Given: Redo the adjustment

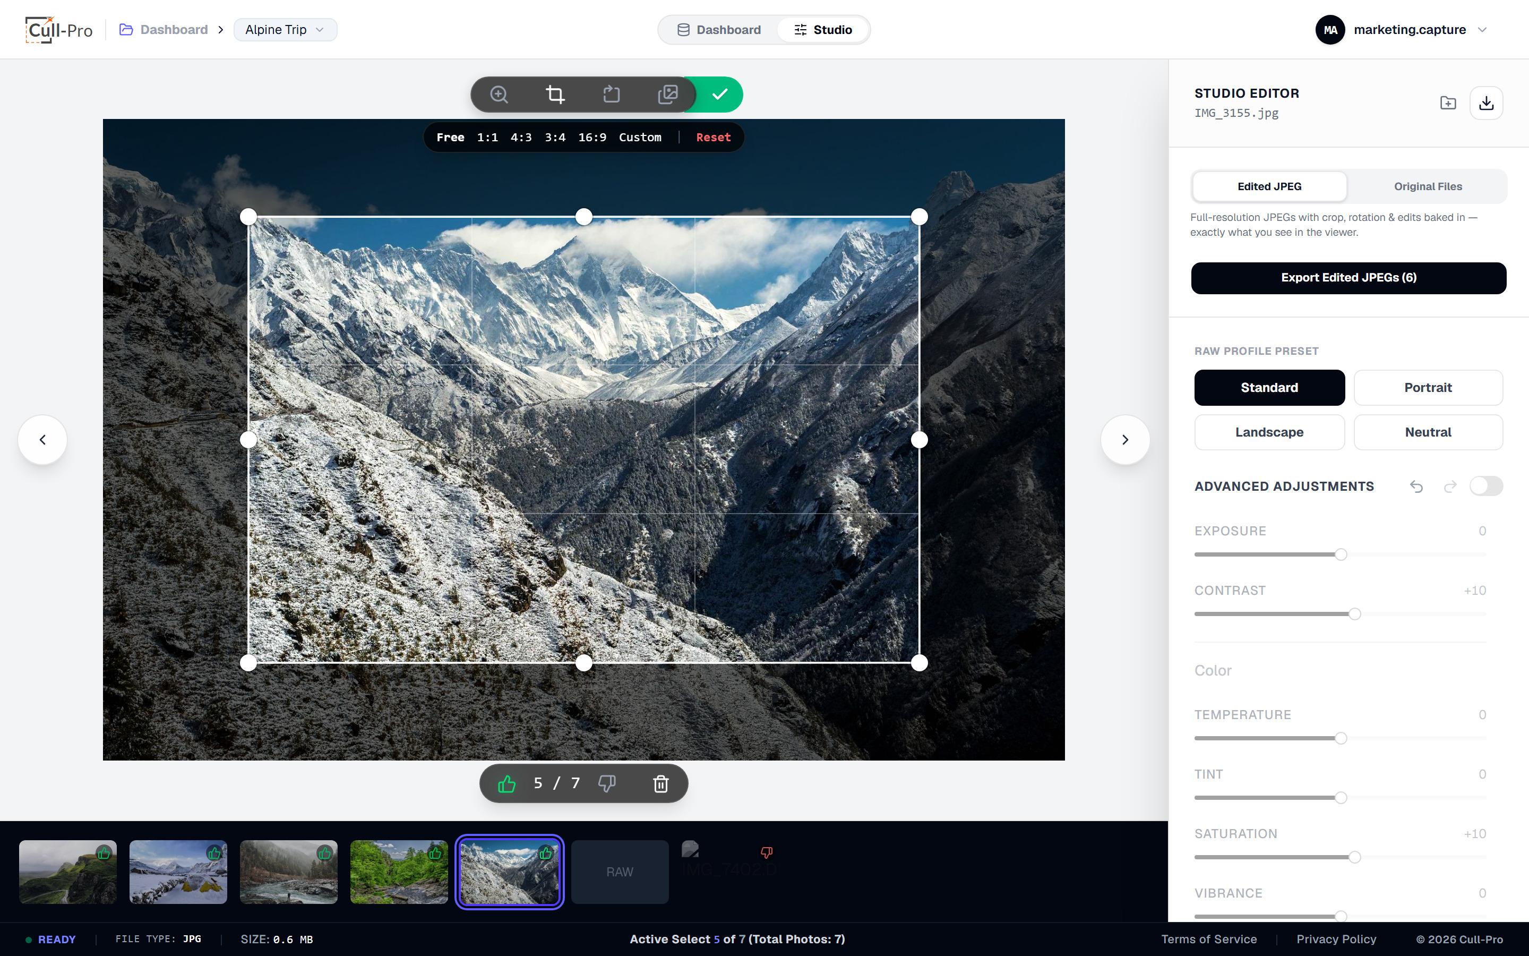Looking at the screenshot, I should [1450, 486].
